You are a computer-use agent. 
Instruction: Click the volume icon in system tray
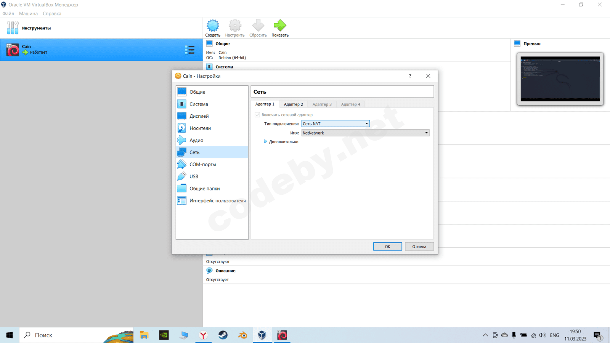click(542, 335)
